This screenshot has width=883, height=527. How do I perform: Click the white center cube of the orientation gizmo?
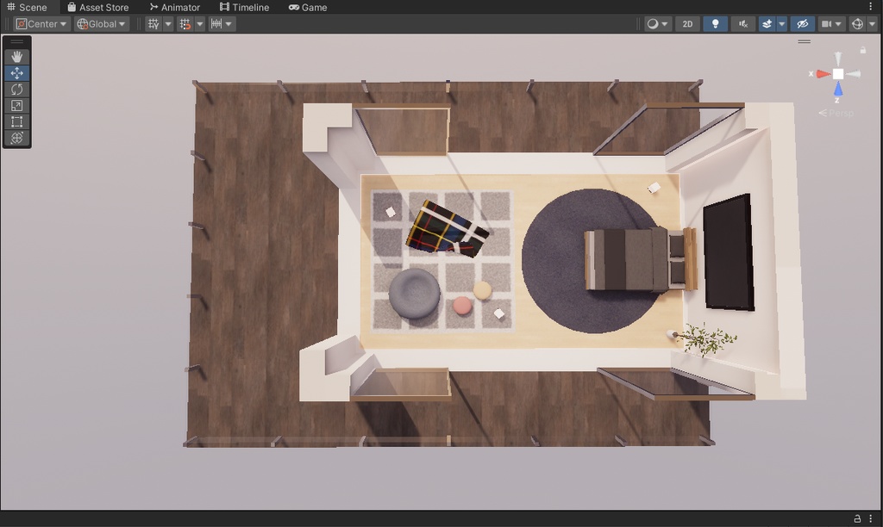click(838, 74)
